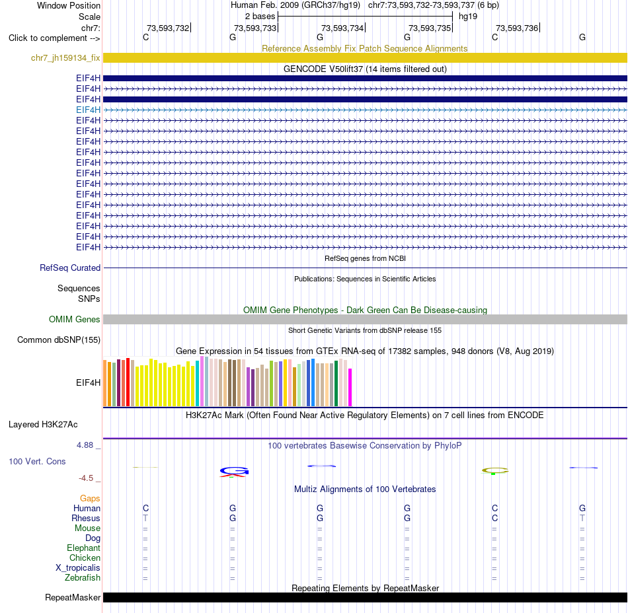Click '100 vertebrates Basewise Conservation by PhyloP' title
Screen dimensions: 628x613
(x=365, y=445)
